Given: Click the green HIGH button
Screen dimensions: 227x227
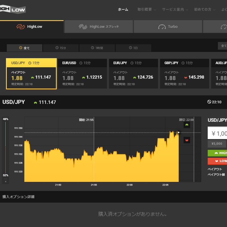Looking at the screenshot, I should 217,153.
